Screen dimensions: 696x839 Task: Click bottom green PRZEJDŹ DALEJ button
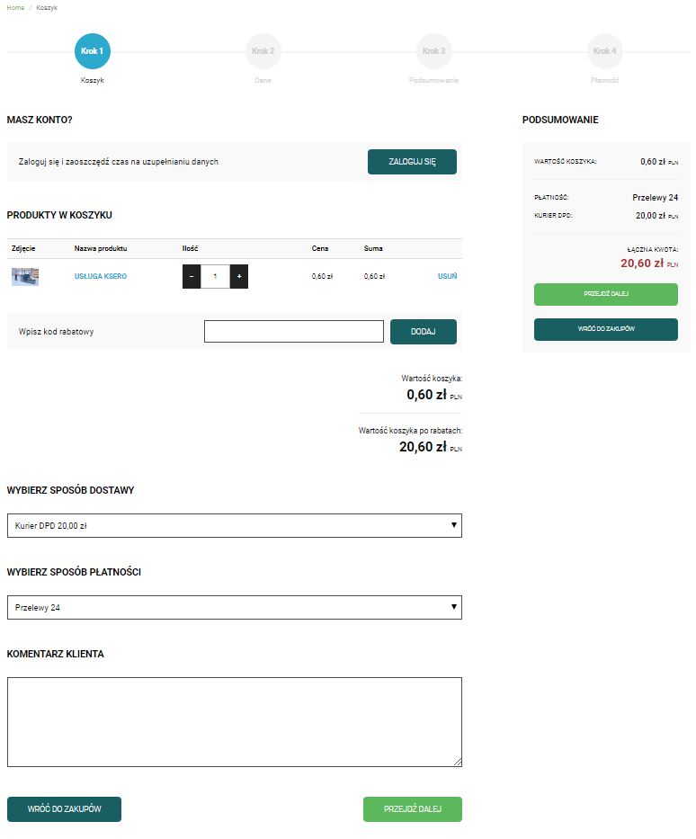tap(413, 809)
